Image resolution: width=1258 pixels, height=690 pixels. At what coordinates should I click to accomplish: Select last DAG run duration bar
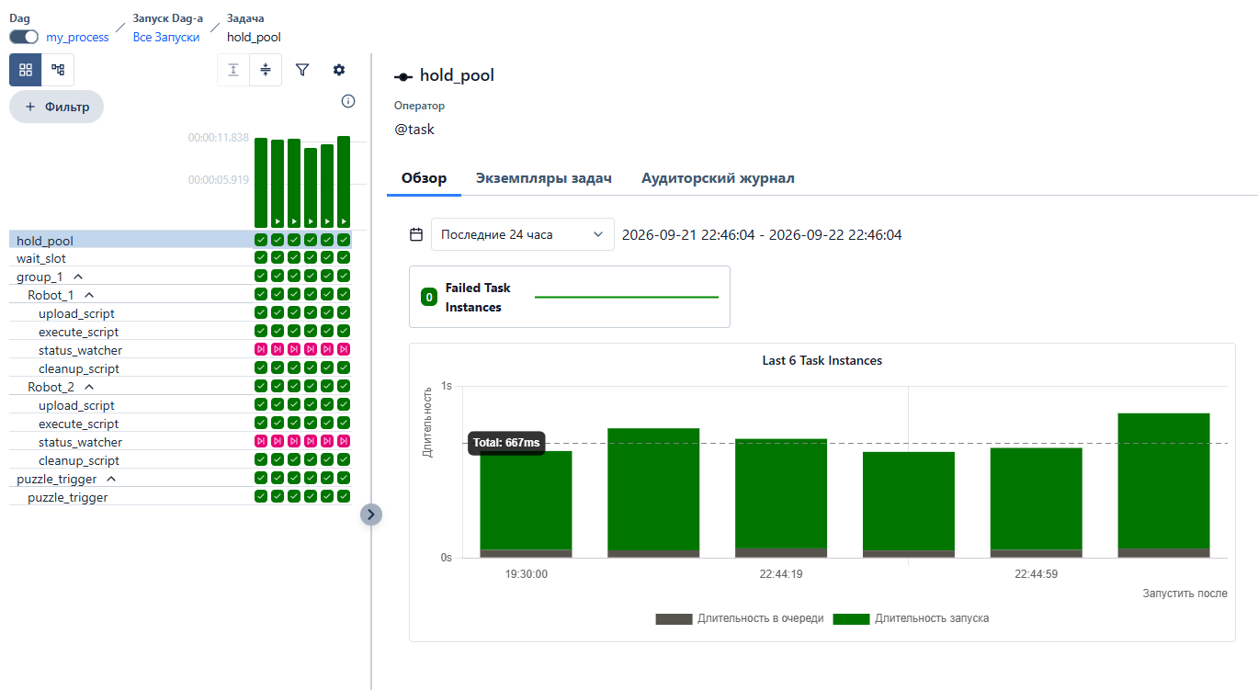[x=344, y=181]
